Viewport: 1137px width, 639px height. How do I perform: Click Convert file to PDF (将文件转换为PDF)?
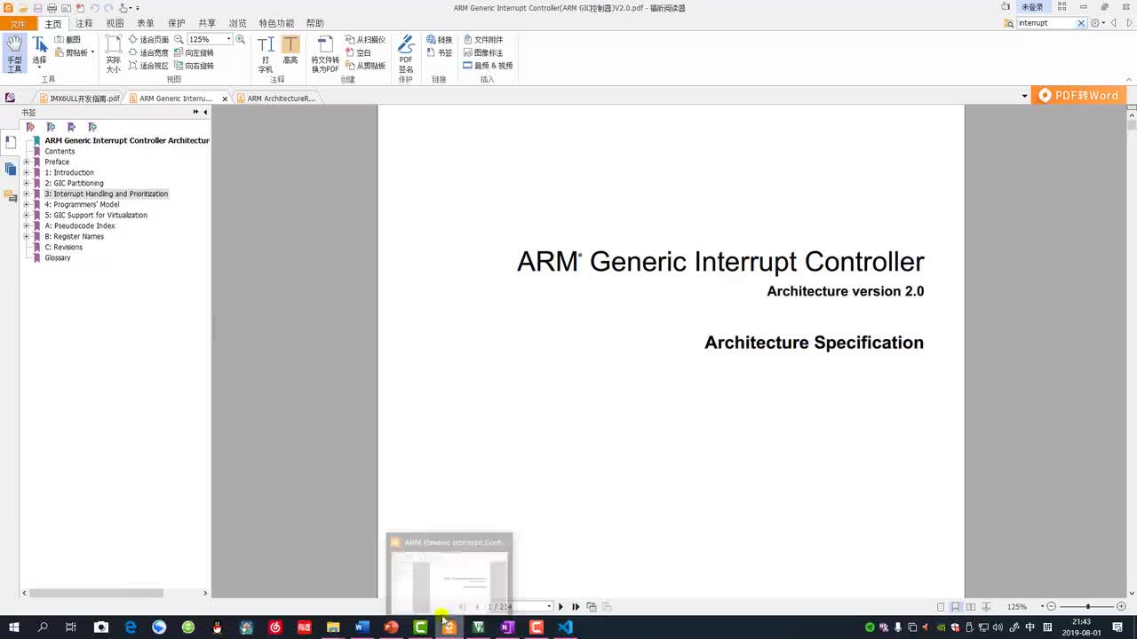[325, 54]
